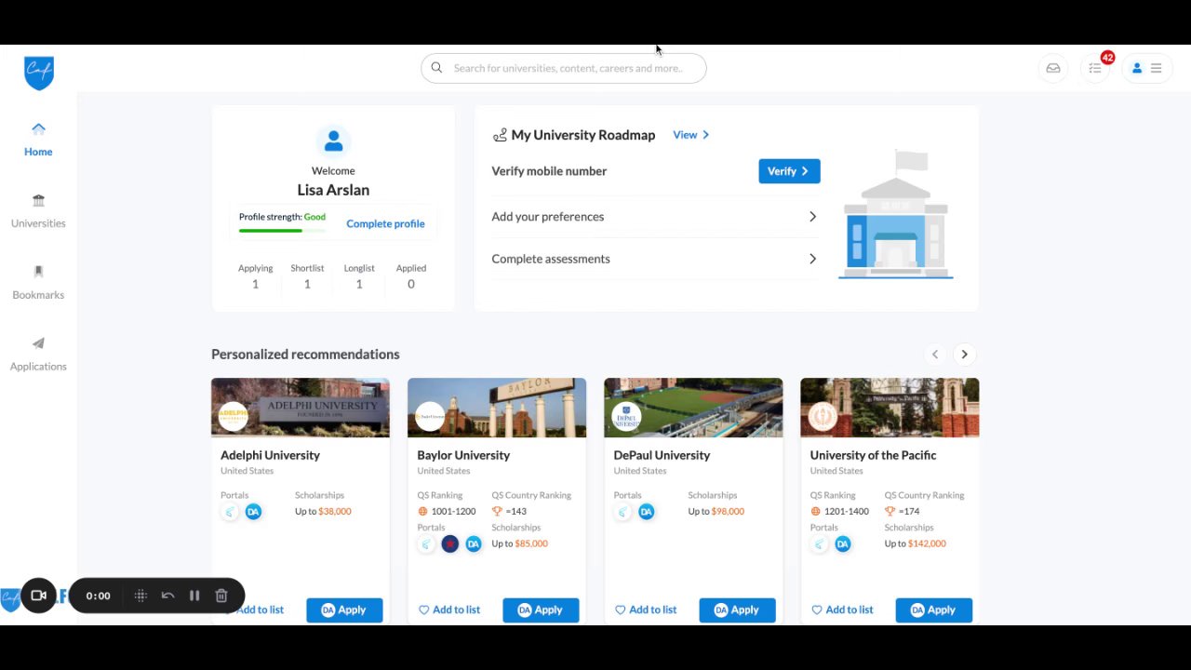Click the profile avatar above Welcome
The height and width of the screenshot is (670, 1191).
click(333, 141)
